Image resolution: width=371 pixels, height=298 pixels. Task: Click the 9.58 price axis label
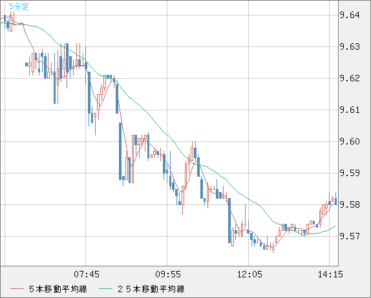click(x=350, y=204)
